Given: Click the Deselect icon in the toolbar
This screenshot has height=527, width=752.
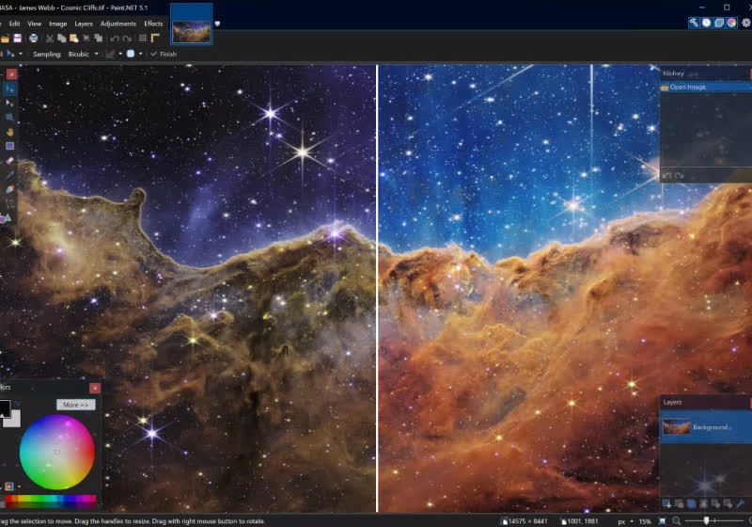Looking at the screenshot, I should click(x=99, y=39).
